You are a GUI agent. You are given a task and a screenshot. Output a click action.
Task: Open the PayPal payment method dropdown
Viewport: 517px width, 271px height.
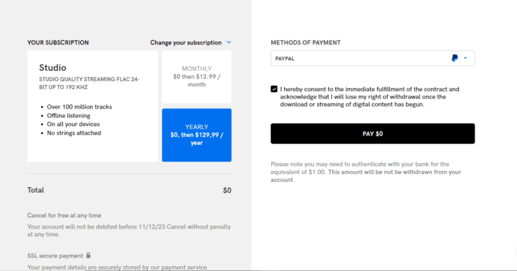[372, 59]
